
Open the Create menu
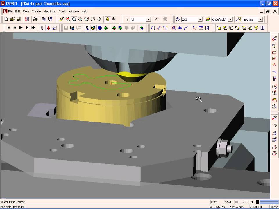click(36, 11)
